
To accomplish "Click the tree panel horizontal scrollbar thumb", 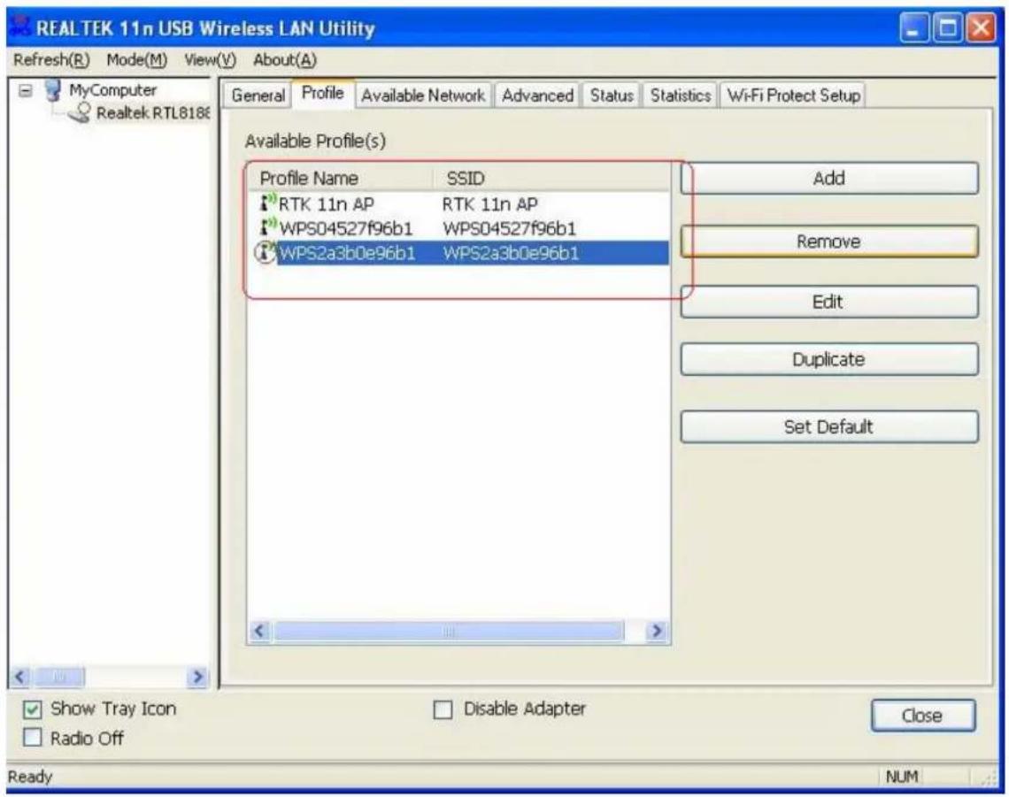I will pyautogui.click(x=58, y=677).
